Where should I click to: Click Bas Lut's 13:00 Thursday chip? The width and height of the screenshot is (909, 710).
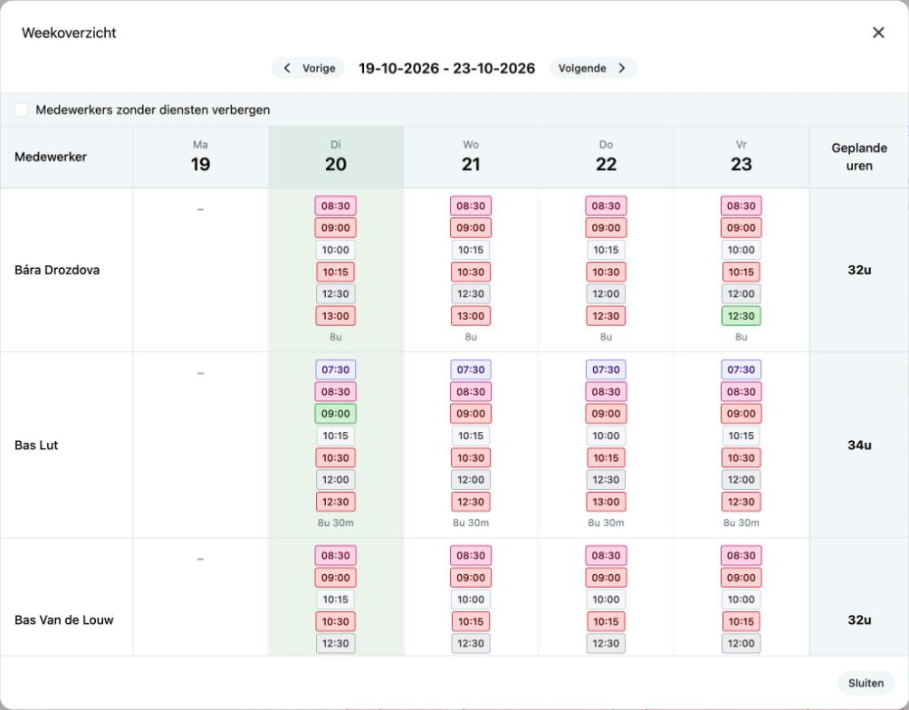(x=606, y=502)
